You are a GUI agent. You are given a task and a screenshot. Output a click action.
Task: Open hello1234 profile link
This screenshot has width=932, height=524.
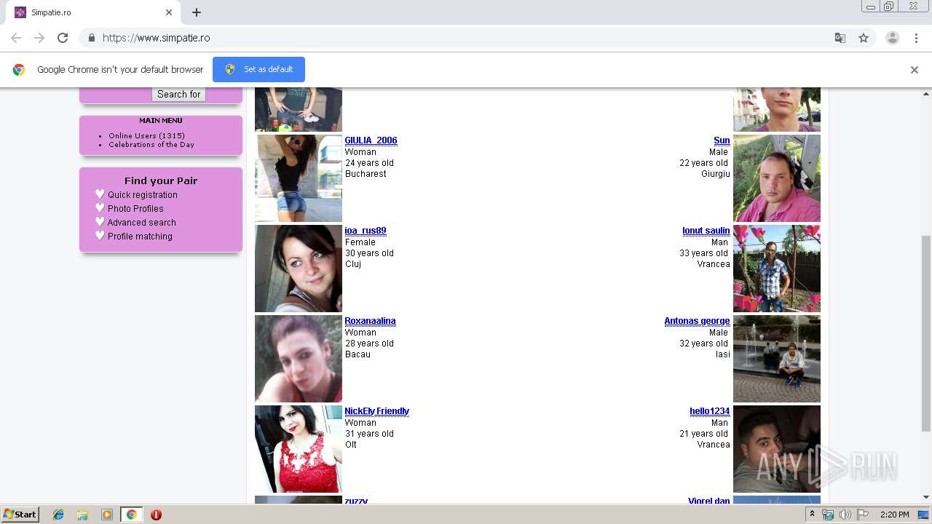709,411
